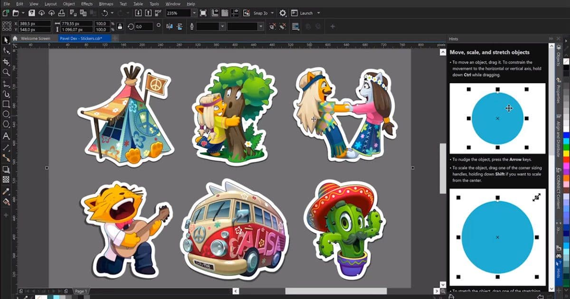Open the Effects menu

[x=87, y=4]
